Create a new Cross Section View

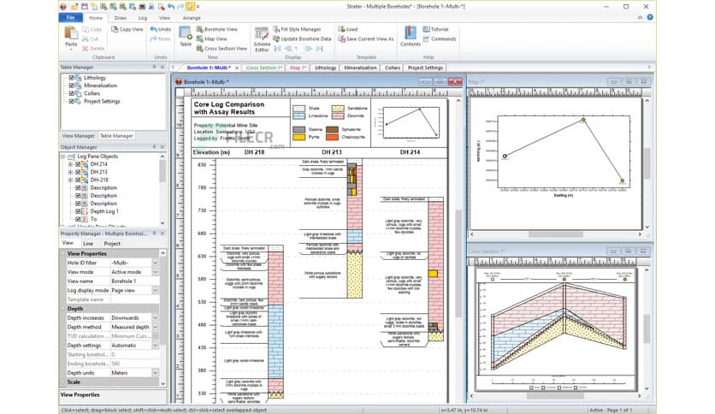click(x=222, y=49)
